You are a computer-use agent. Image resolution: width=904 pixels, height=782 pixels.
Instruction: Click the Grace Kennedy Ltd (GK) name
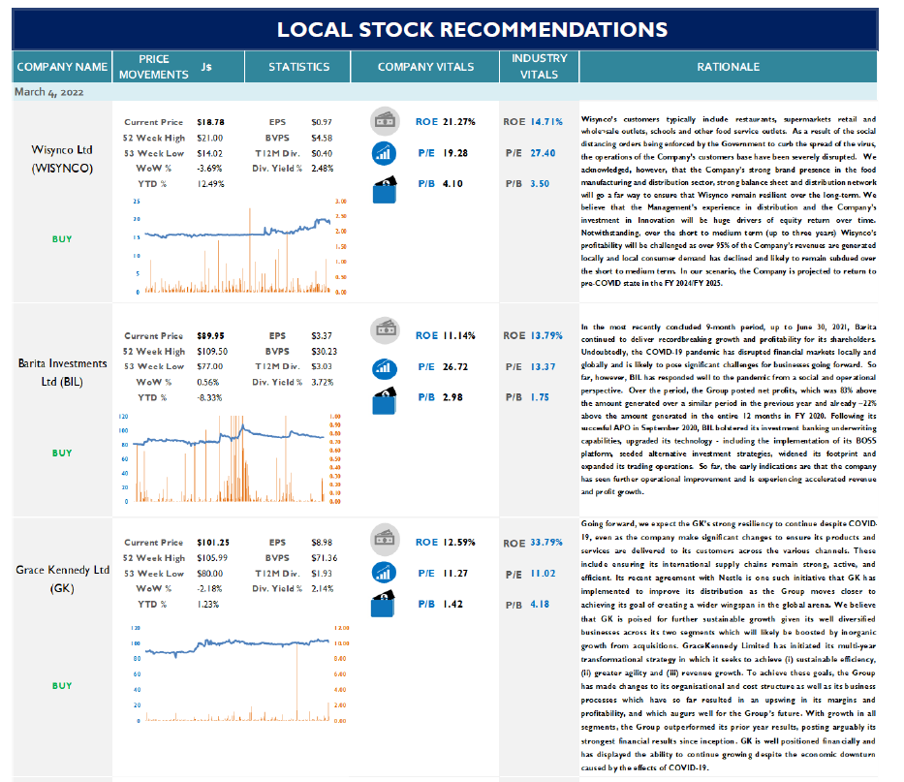pos(62,579)
